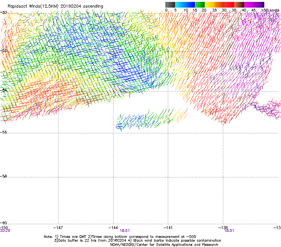Click the green 15-20 knots legend segment
The width and height of the screenshot is (281, 247).
(200, 5)
